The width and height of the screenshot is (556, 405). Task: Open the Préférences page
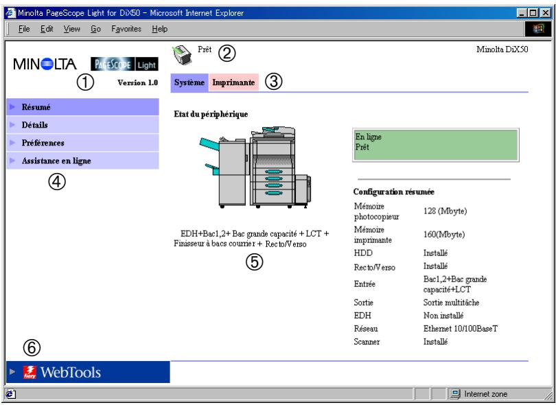pyautogui.click(x=82, y=143)
